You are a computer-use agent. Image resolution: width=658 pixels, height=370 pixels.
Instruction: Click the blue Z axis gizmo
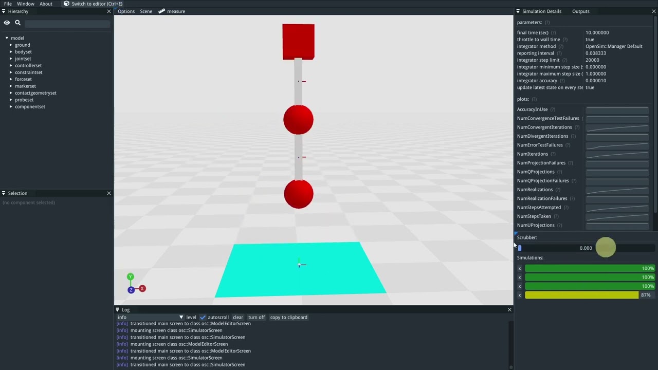(131, 290)
